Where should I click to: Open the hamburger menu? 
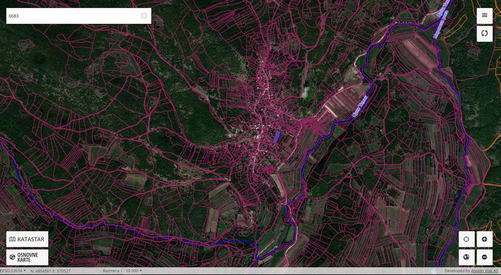(484, 16)
